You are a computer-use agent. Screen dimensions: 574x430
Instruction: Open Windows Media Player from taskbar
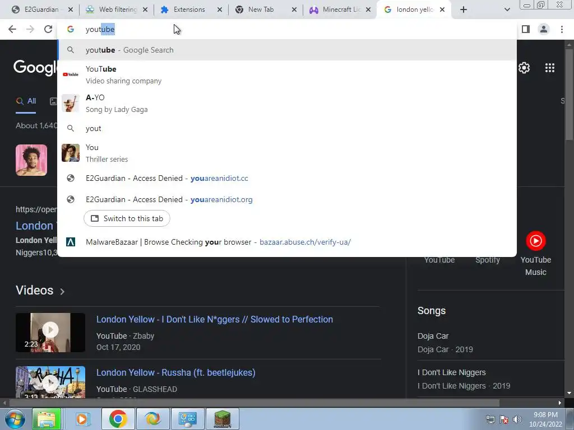click(82, 419)
